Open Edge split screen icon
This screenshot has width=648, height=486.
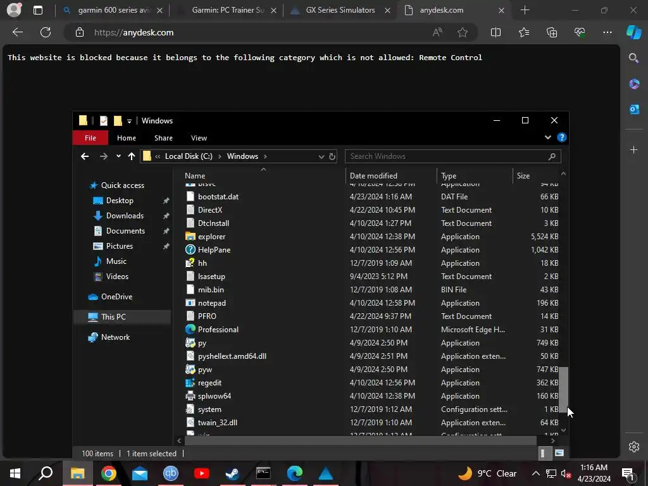[495, 32]
